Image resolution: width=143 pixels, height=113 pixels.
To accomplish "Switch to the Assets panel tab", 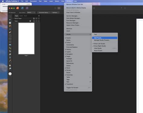I will (21, 16).
